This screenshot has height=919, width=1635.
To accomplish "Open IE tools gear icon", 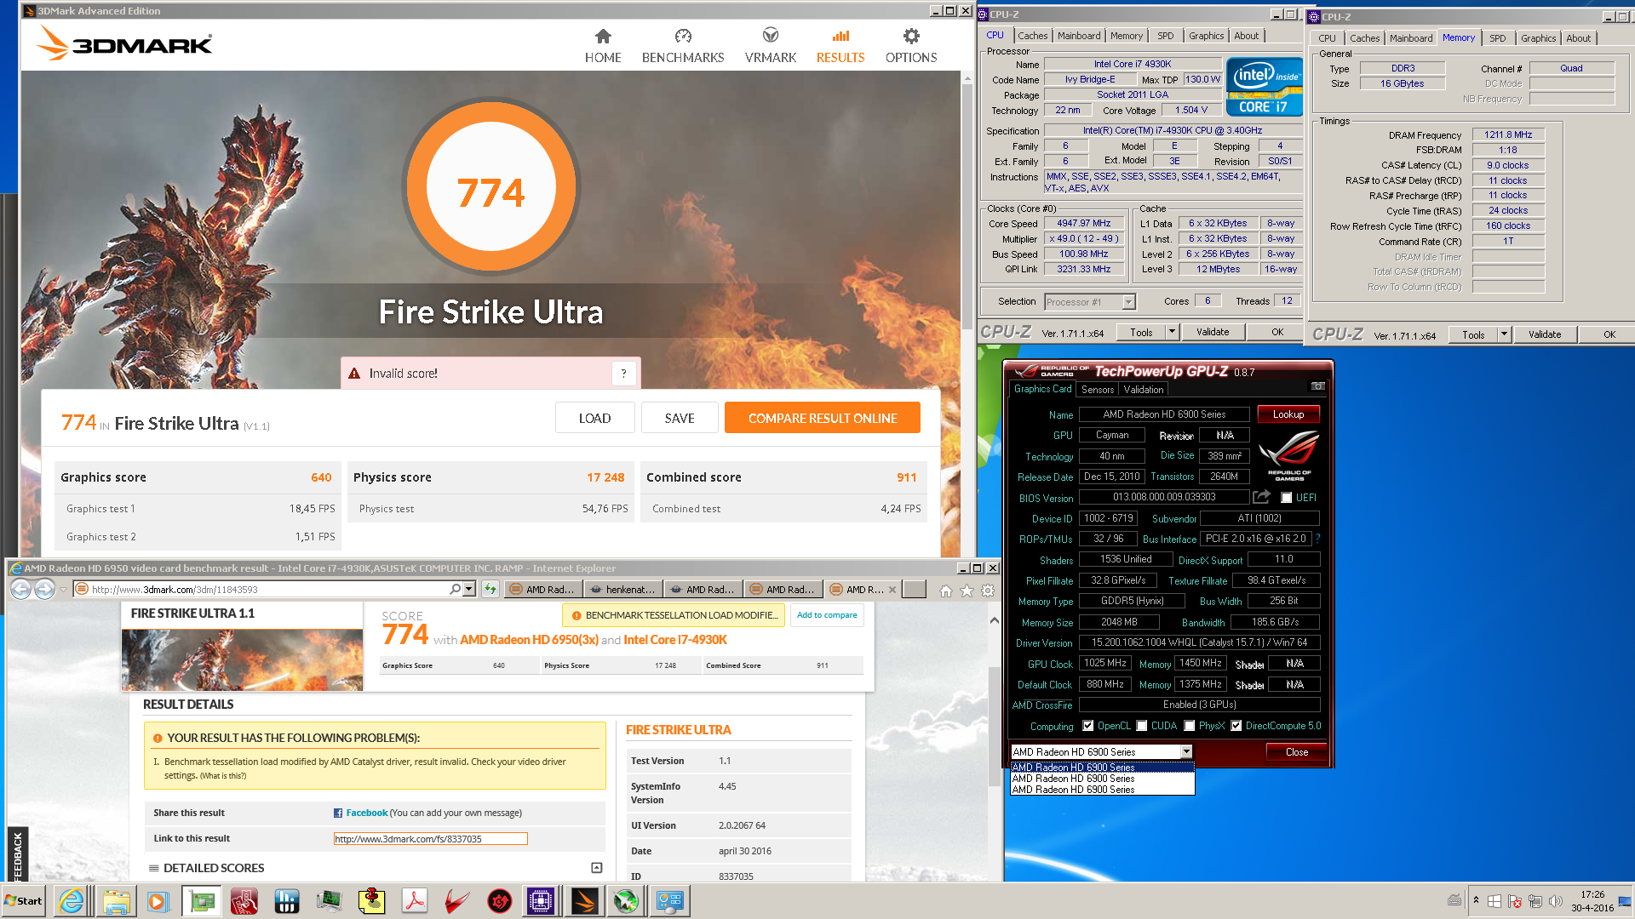I will [988, 591].
